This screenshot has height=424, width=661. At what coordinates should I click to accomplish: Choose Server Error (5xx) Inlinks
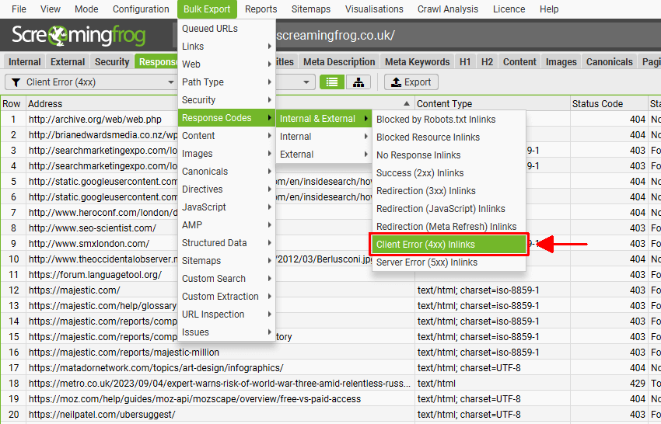[449, 262]
